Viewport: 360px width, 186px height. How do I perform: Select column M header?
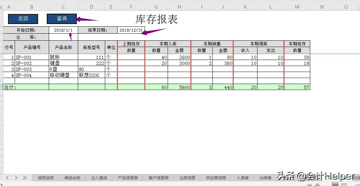(297, 7)
